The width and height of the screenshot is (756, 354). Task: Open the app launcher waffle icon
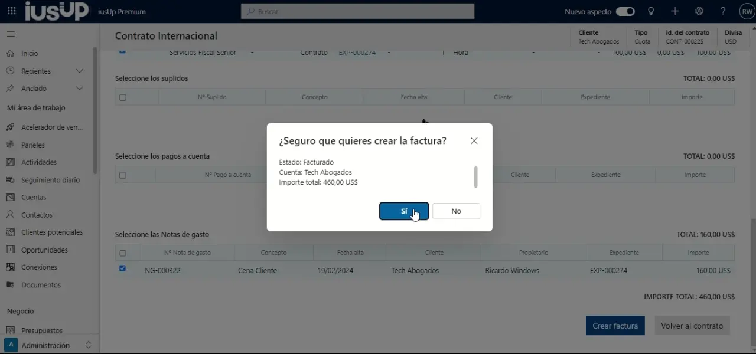point(12,11)
